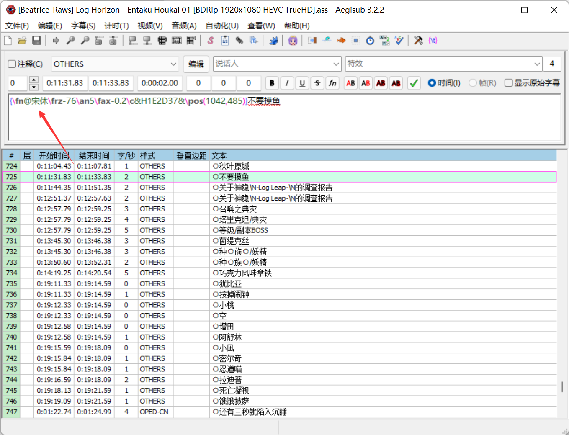The height and width of the screenshot is (435, 569).
Task: Toggle underline U formatting button
Action: pos(302,83)
